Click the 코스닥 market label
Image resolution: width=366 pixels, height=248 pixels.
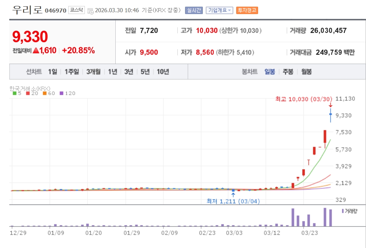tap(76, 10)
